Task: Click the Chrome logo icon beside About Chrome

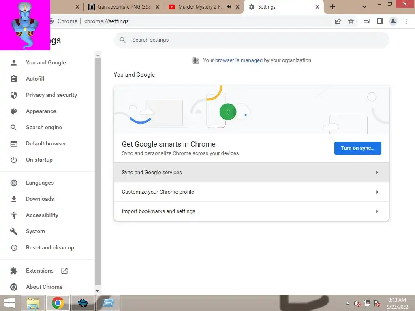Action: click(x=14, y=287)
